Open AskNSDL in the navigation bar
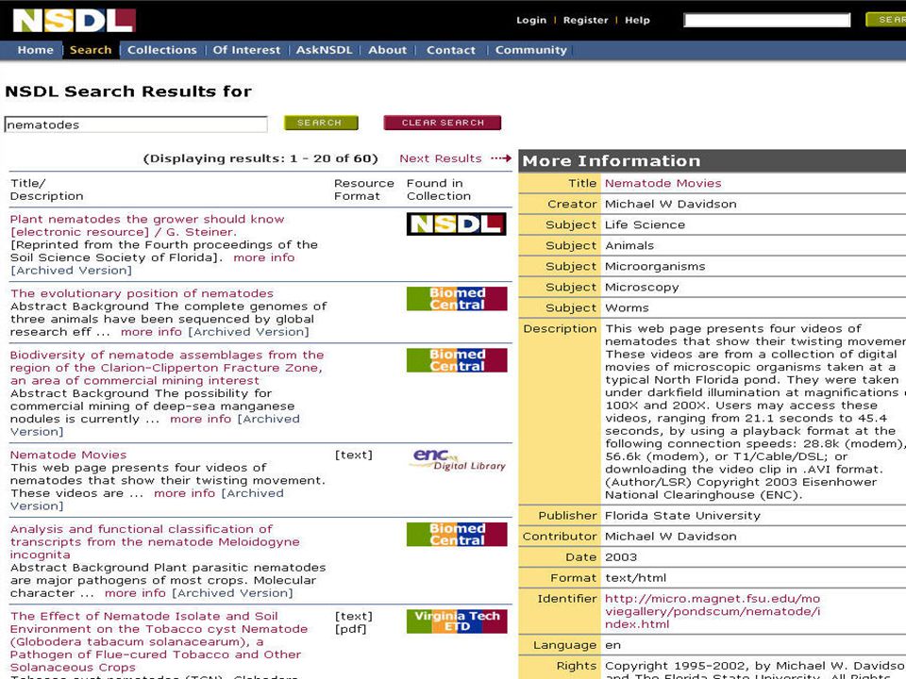 (x=324, y=50)
